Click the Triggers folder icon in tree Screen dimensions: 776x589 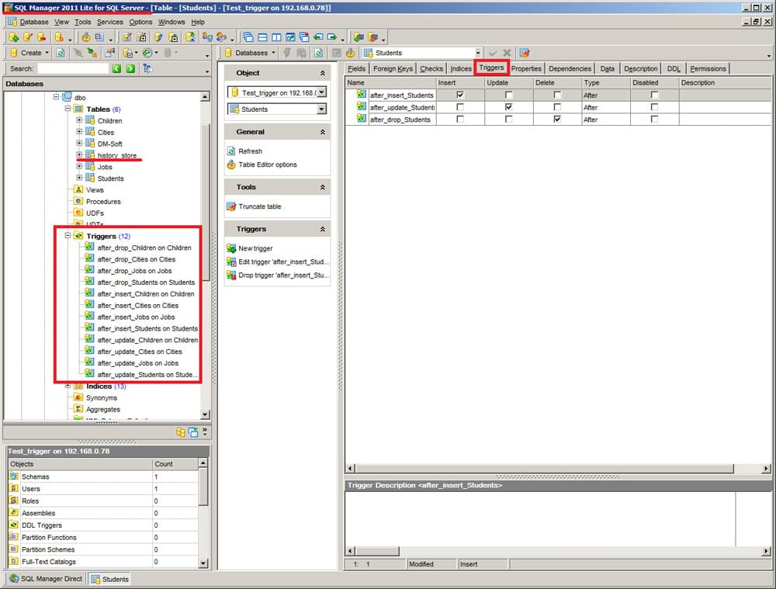tap(78, 236)
